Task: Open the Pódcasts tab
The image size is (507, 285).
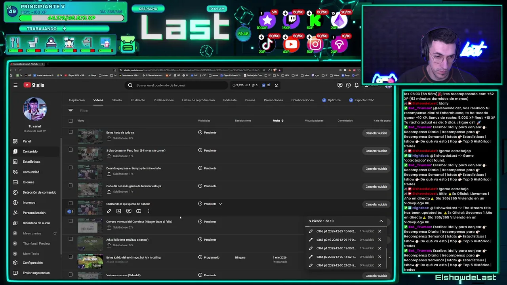Action: tap(230, 100)
